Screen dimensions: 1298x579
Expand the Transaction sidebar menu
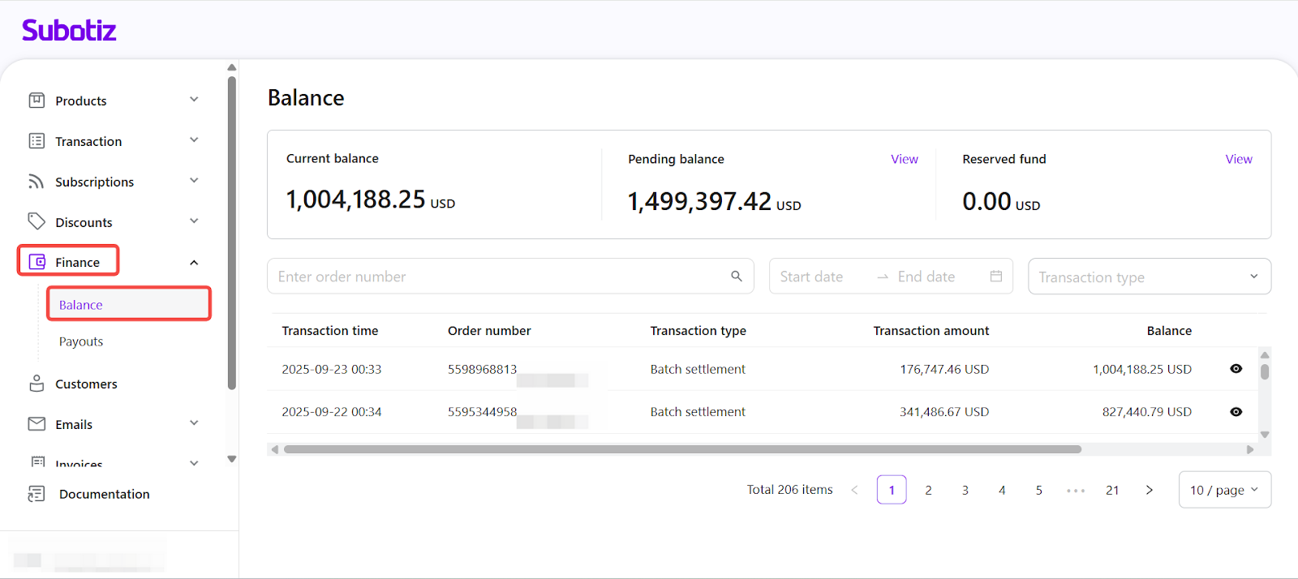coord(194,140)
